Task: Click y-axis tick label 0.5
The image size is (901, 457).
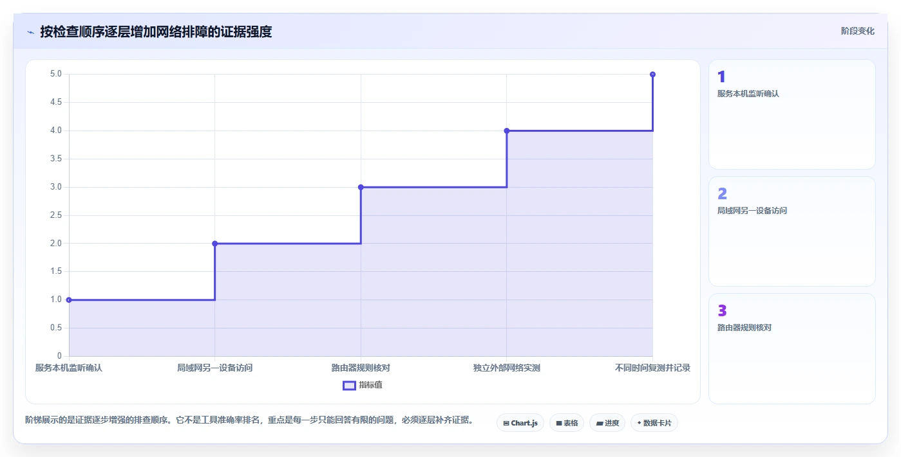Action: [x=56, y=328]
